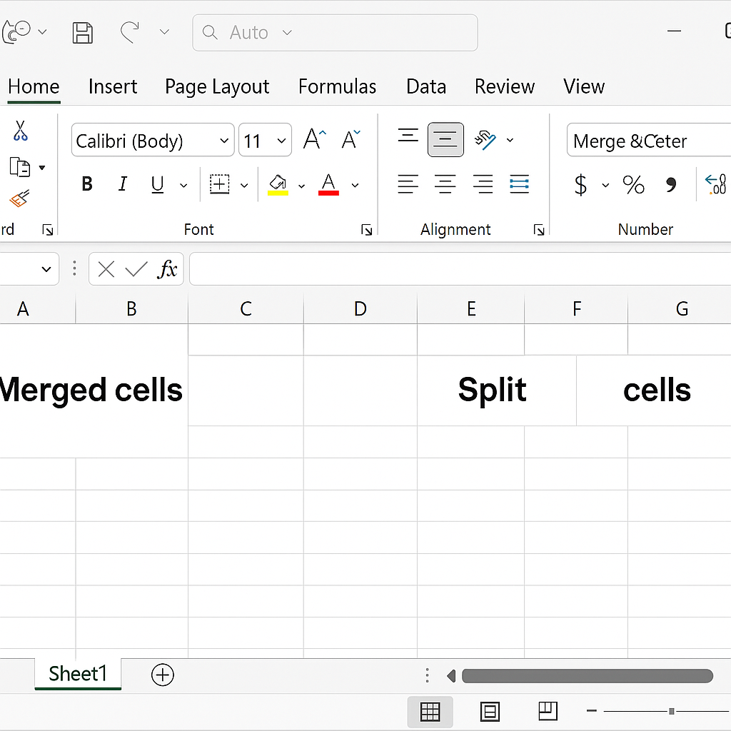Select the Sheet1 tab
The width and height of the screenshot is (731, 731).
78,674
